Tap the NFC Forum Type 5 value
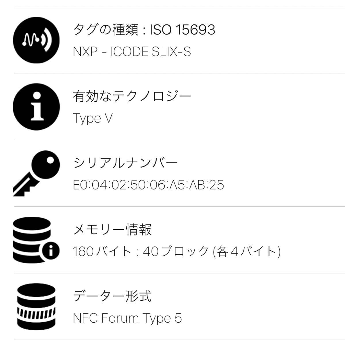Image resolution: width=345 pixels, height=345 pixels. (x=127, y=318)
